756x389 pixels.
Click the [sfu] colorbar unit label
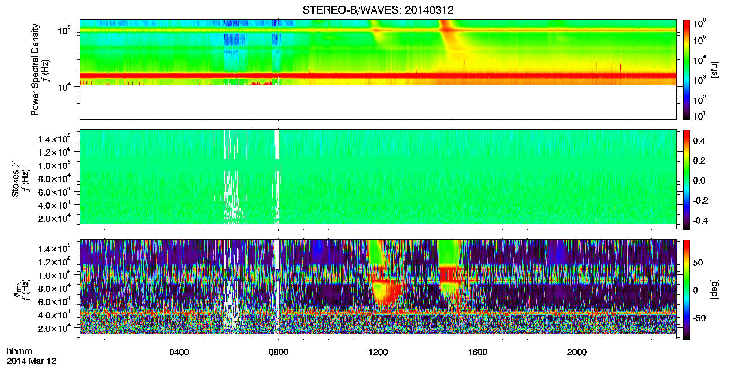point(715,70)
